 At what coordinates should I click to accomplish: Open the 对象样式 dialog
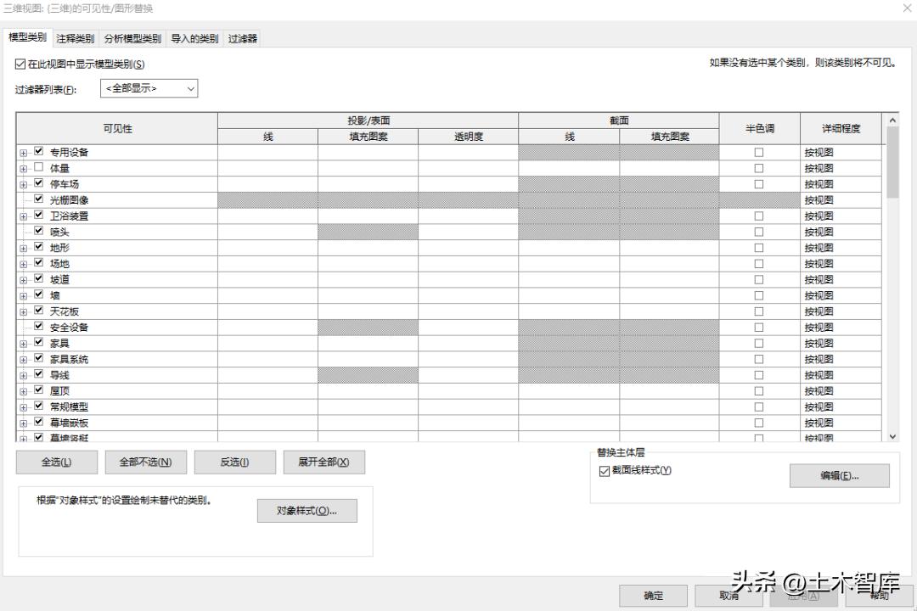point(307,510)
